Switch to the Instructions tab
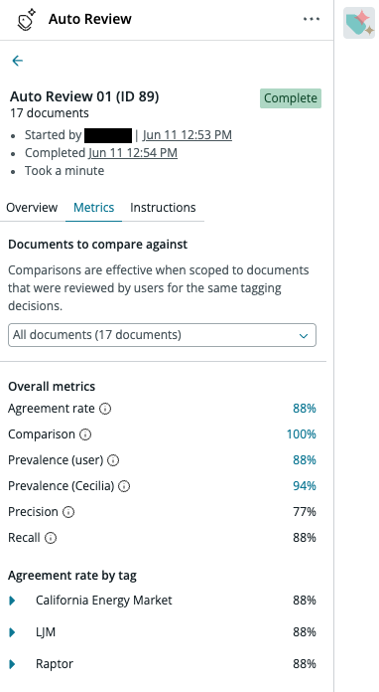Image resolution: width=379 pixels, height=692 pixels. (x=163, y=208)
